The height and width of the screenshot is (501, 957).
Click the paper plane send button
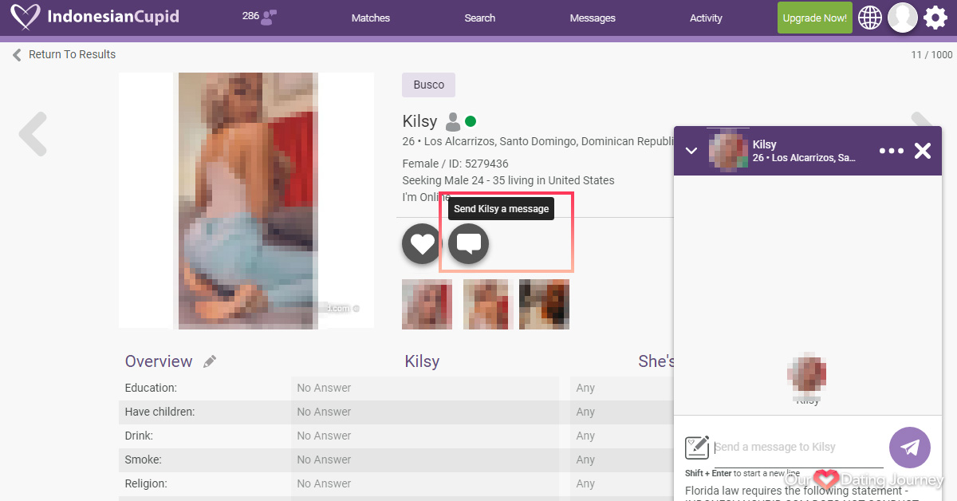tap(909, 448)
